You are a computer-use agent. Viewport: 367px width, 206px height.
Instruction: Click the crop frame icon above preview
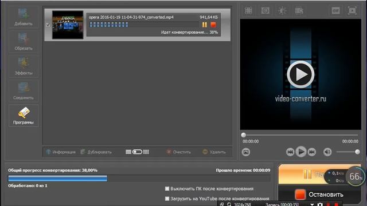point(248,10)
